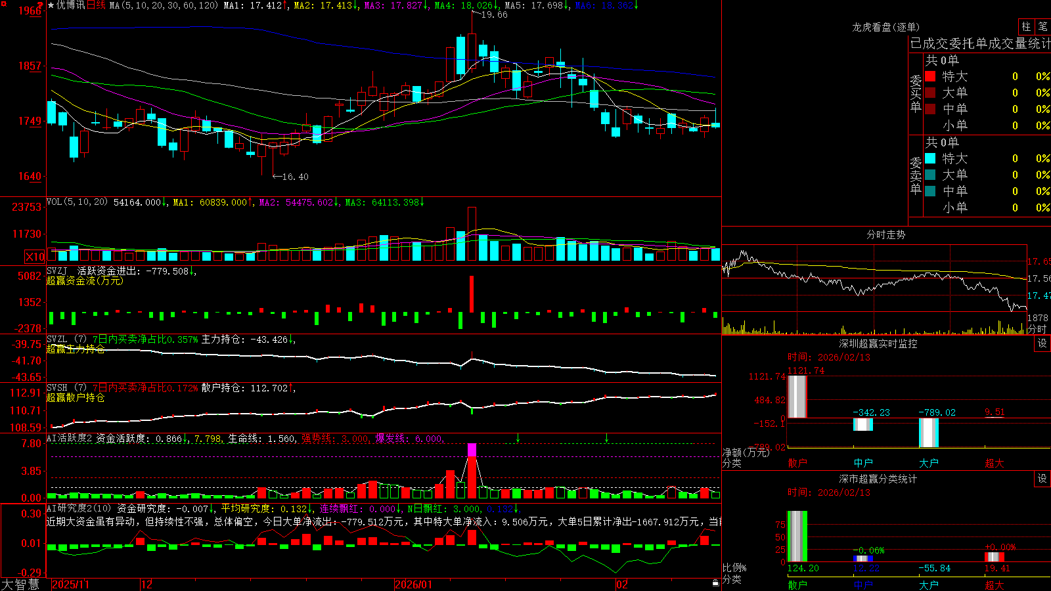Click 深市超赢分类统计 panel title
This screenshot has width=1051, height=591.
pyautogui.click(x=878, y=479)
